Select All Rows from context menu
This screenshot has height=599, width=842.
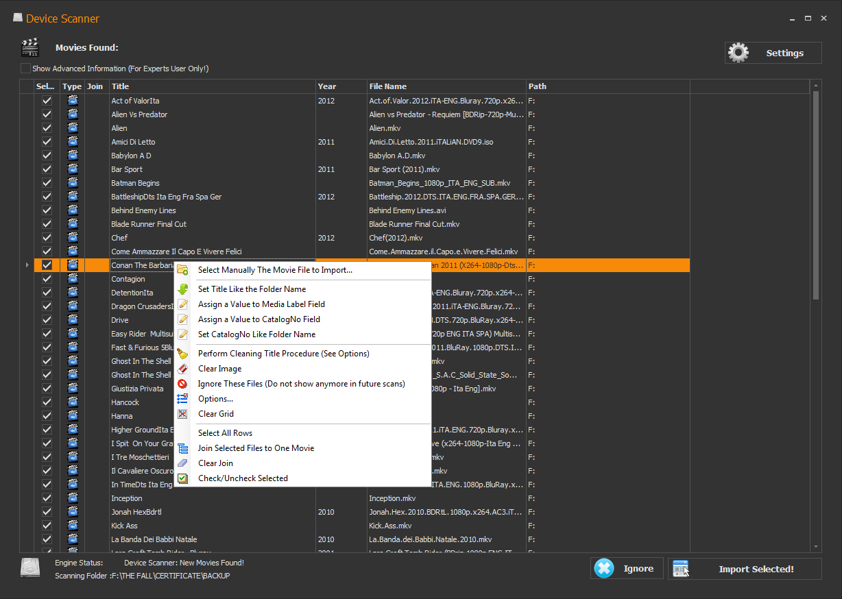pos(225,433)
